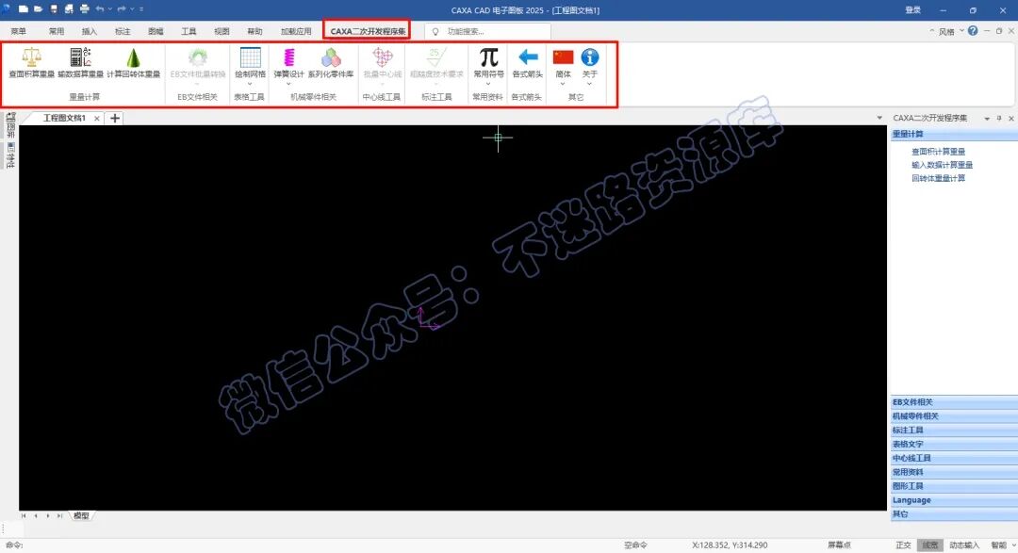Expand the 机械零件相关 panel section

(953, 416)
